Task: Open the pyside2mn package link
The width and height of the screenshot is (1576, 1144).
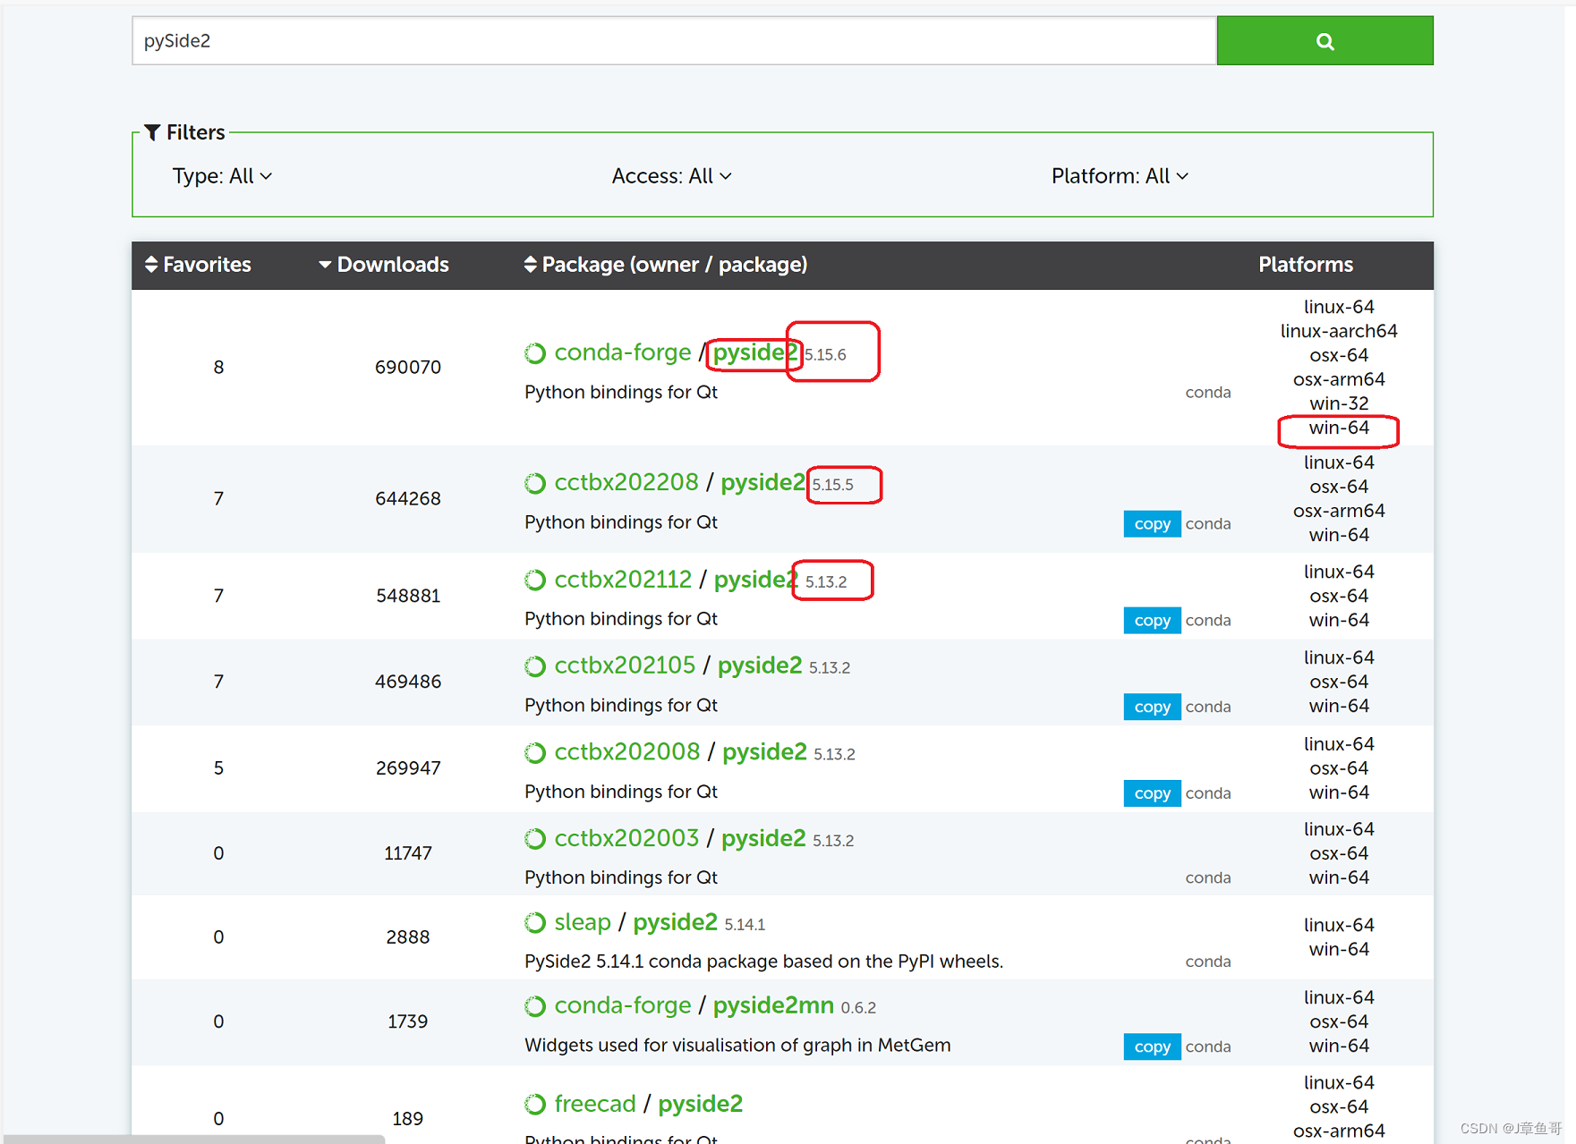Action: (773, 1005)
